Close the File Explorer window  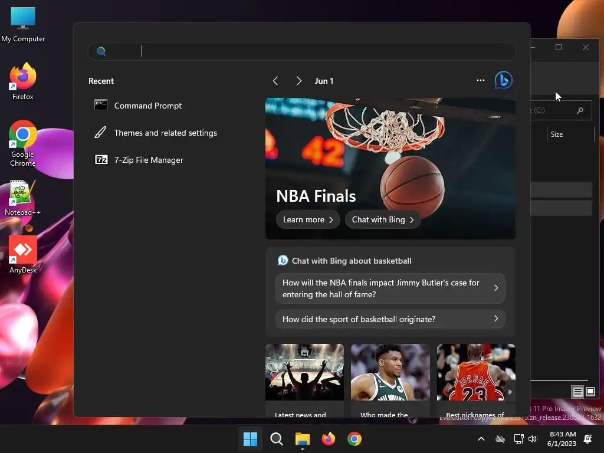tap(586, 47)
